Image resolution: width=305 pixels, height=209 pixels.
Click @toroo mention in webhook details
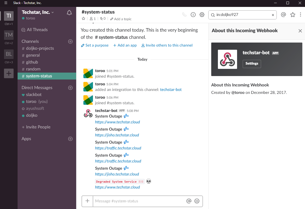pos(238,93)
